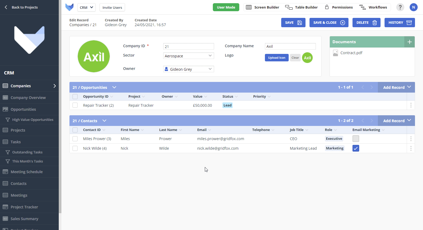
Task: Click the Lead status tag
Action: tap(228, 105)
